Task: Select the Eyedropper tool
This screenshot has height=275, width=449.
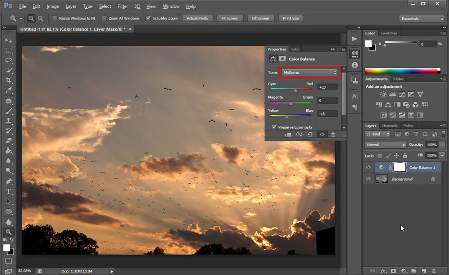Action: point(9,90)
